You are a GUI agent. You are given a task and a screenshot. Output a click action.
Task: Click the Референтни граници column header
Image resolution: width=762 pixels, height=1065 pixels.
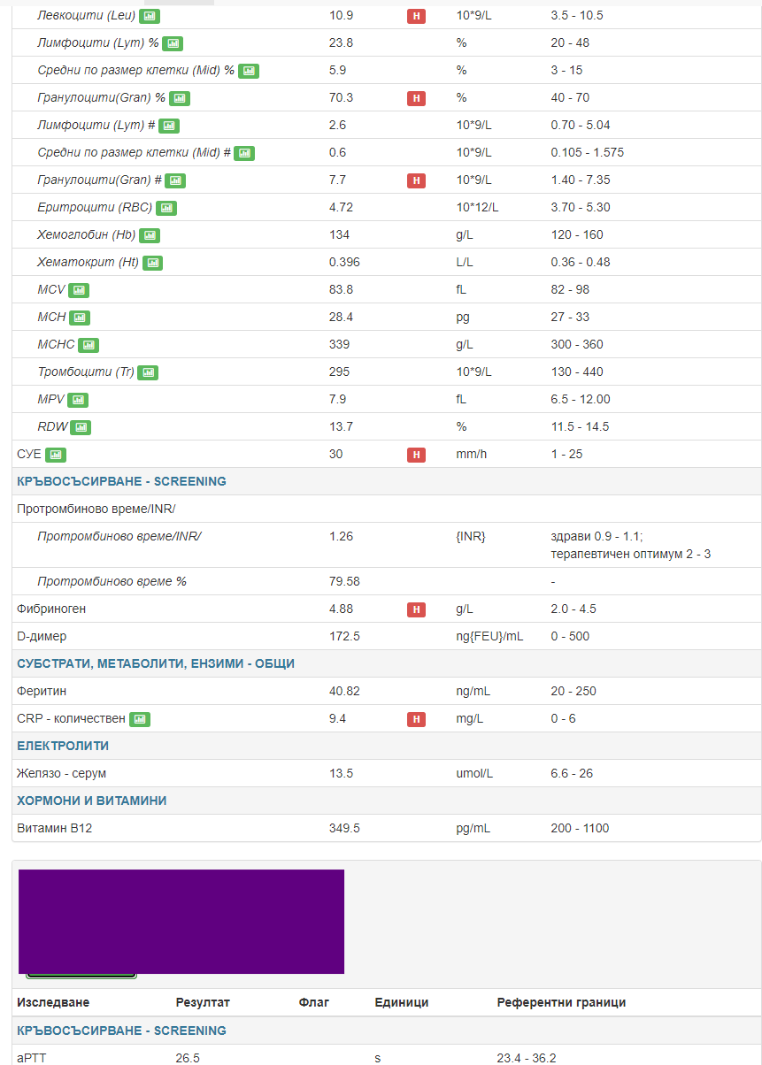(x=561, y=1002)
